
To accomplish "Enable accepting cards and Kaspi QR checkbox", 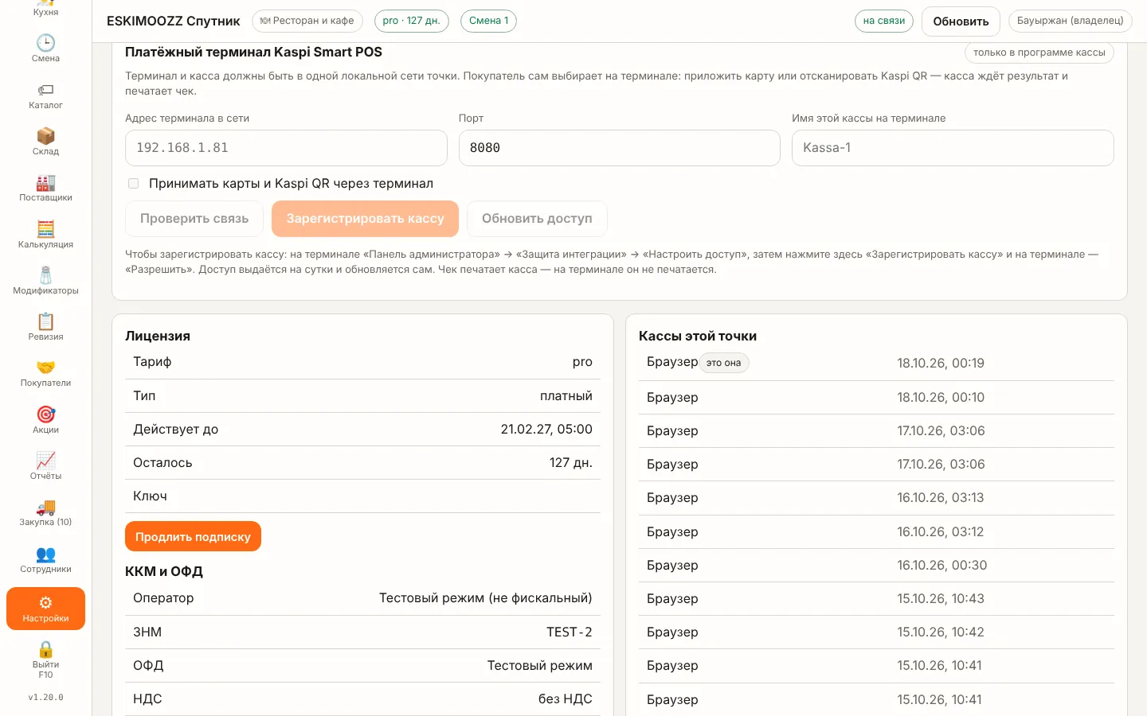I will 133,183.
